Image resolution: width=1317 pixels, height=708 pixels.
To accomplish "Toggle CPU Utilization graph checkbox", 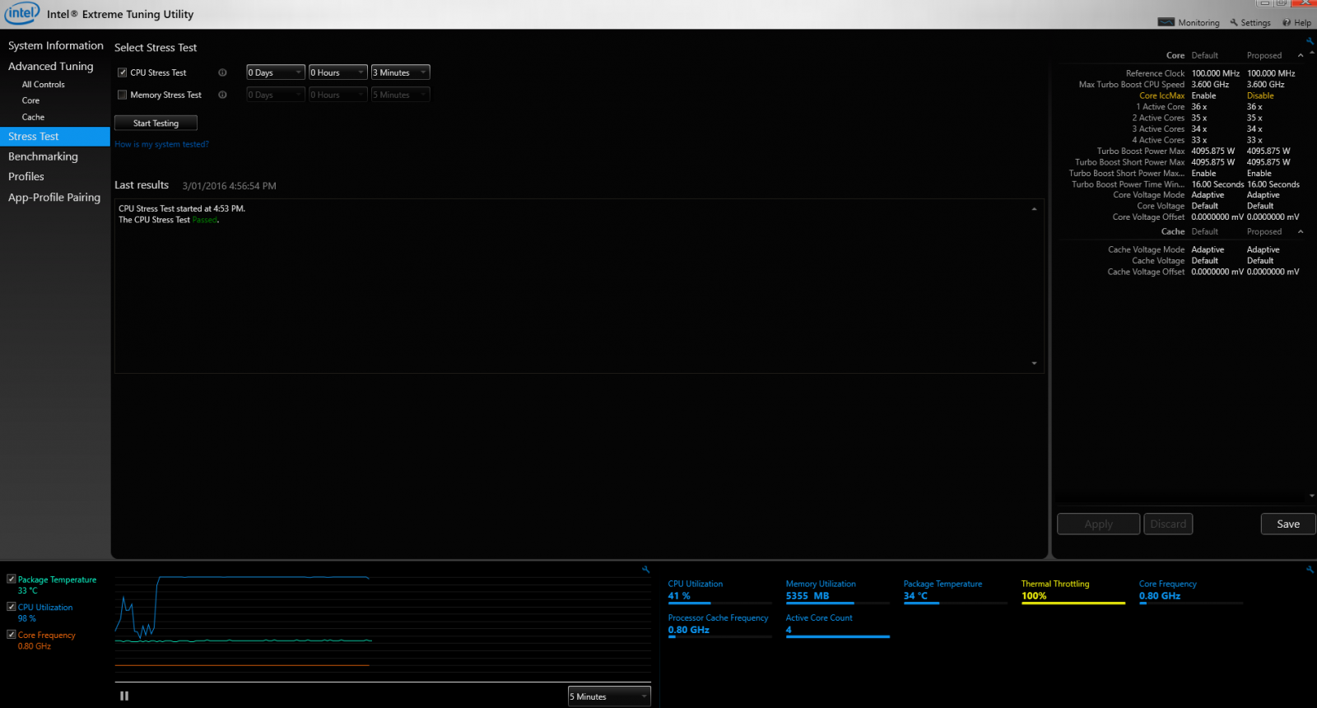I will 12,607.
